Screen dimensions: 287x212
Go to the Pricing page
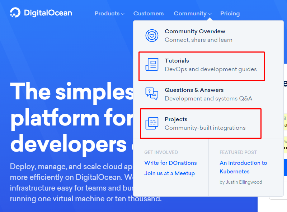pyautogui.click(x=230, y=14)
